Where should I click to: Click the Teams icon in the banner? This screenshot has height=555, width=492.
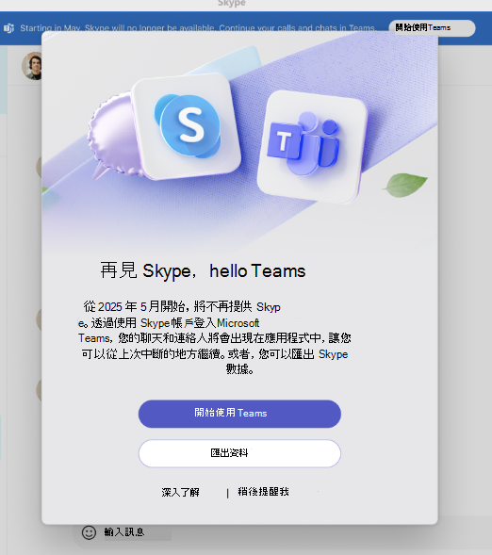[x=8, y=28]
